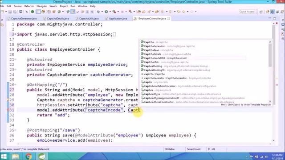
Task: Switch to the CaptchaDetails.java tab
Action: pos(57,19)
